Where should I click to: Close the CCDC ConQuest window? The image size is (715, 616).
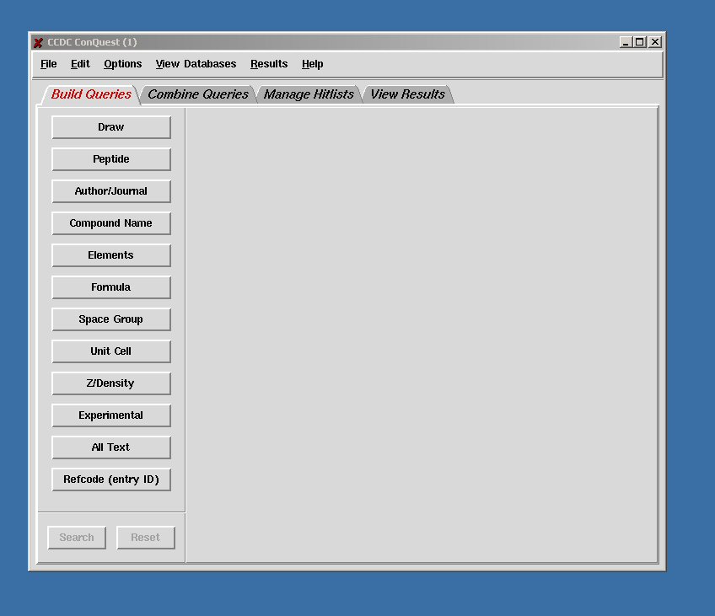[655, 42]
